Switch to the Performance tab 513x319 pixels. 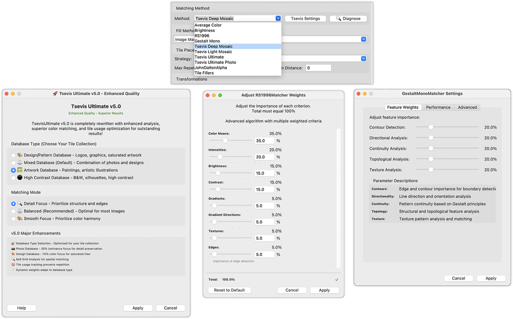[x=438, y=107]
